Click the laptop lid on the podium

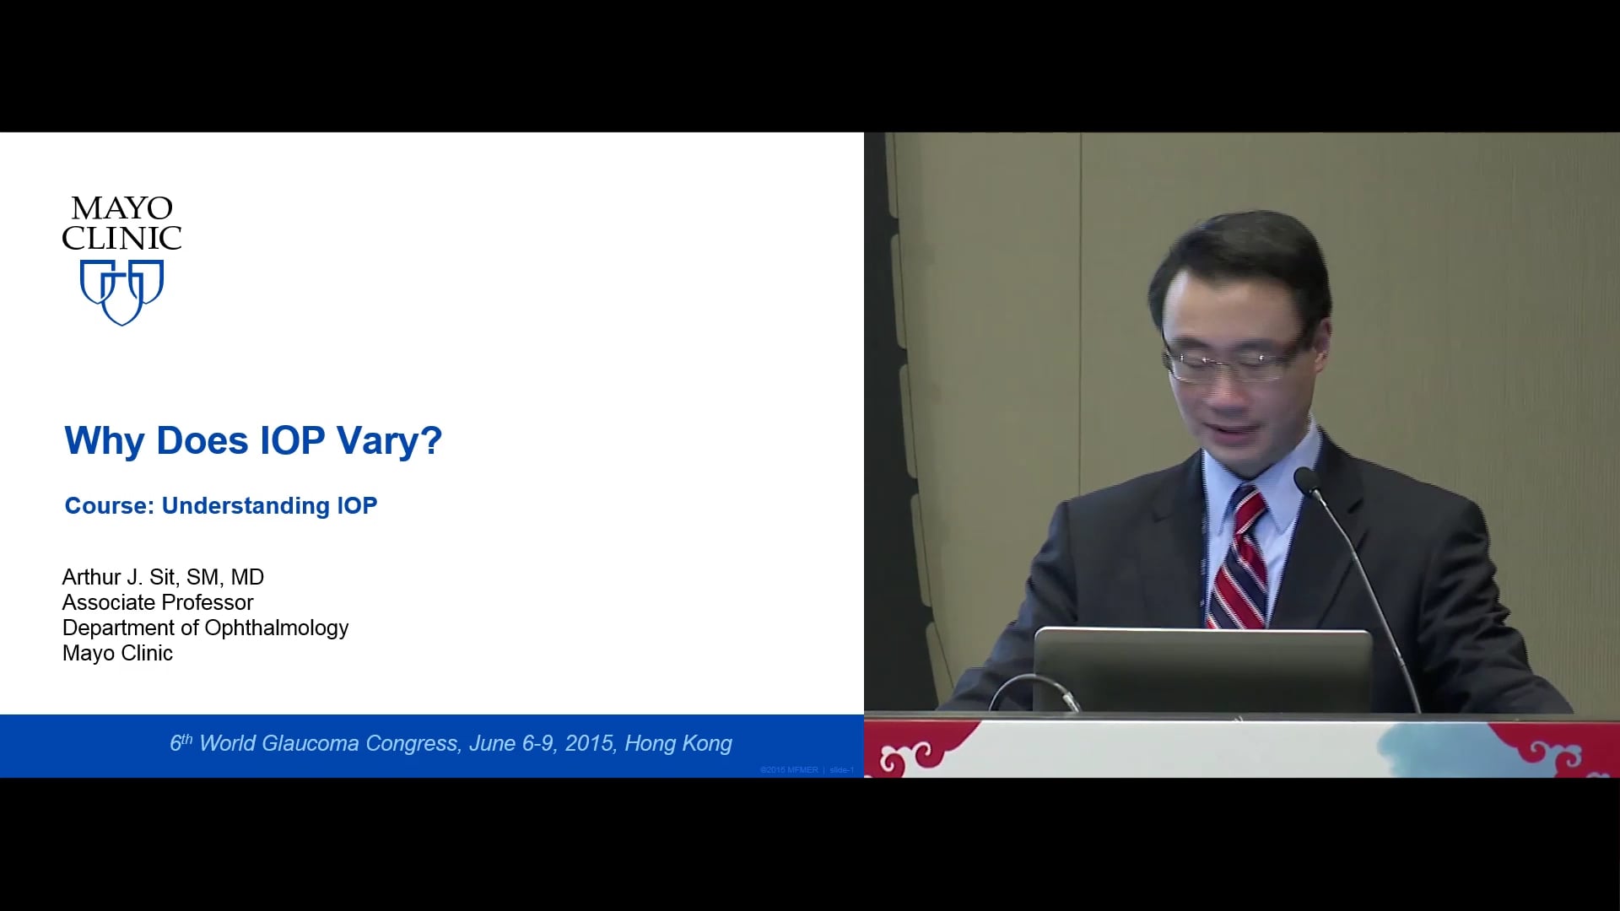click(1201, 670)
